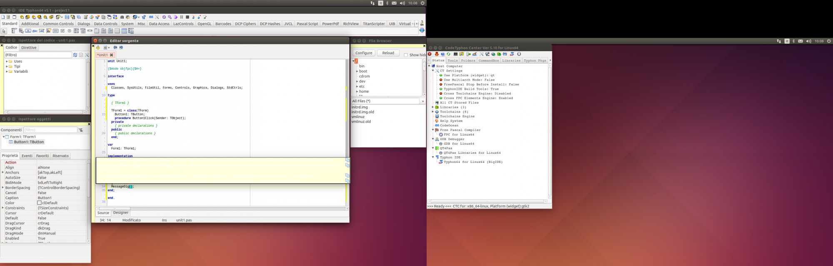
Task: Collapse the CT Settings node
Action: [x=433, y=71]
